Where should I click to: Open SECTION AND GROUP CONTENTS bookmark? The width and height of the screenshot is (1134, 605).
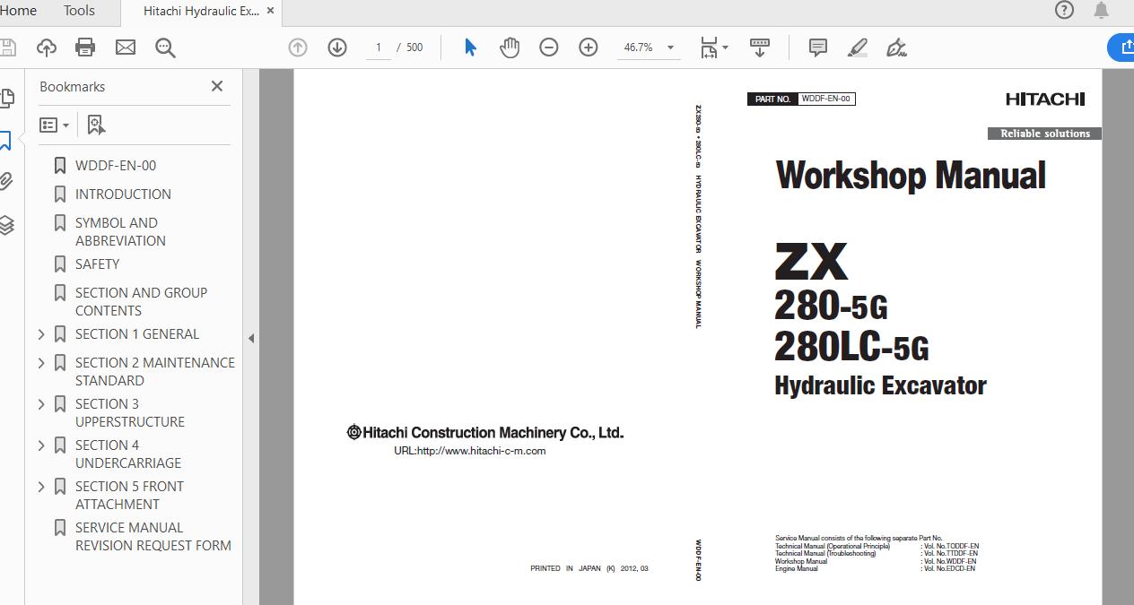pos(141,302)
